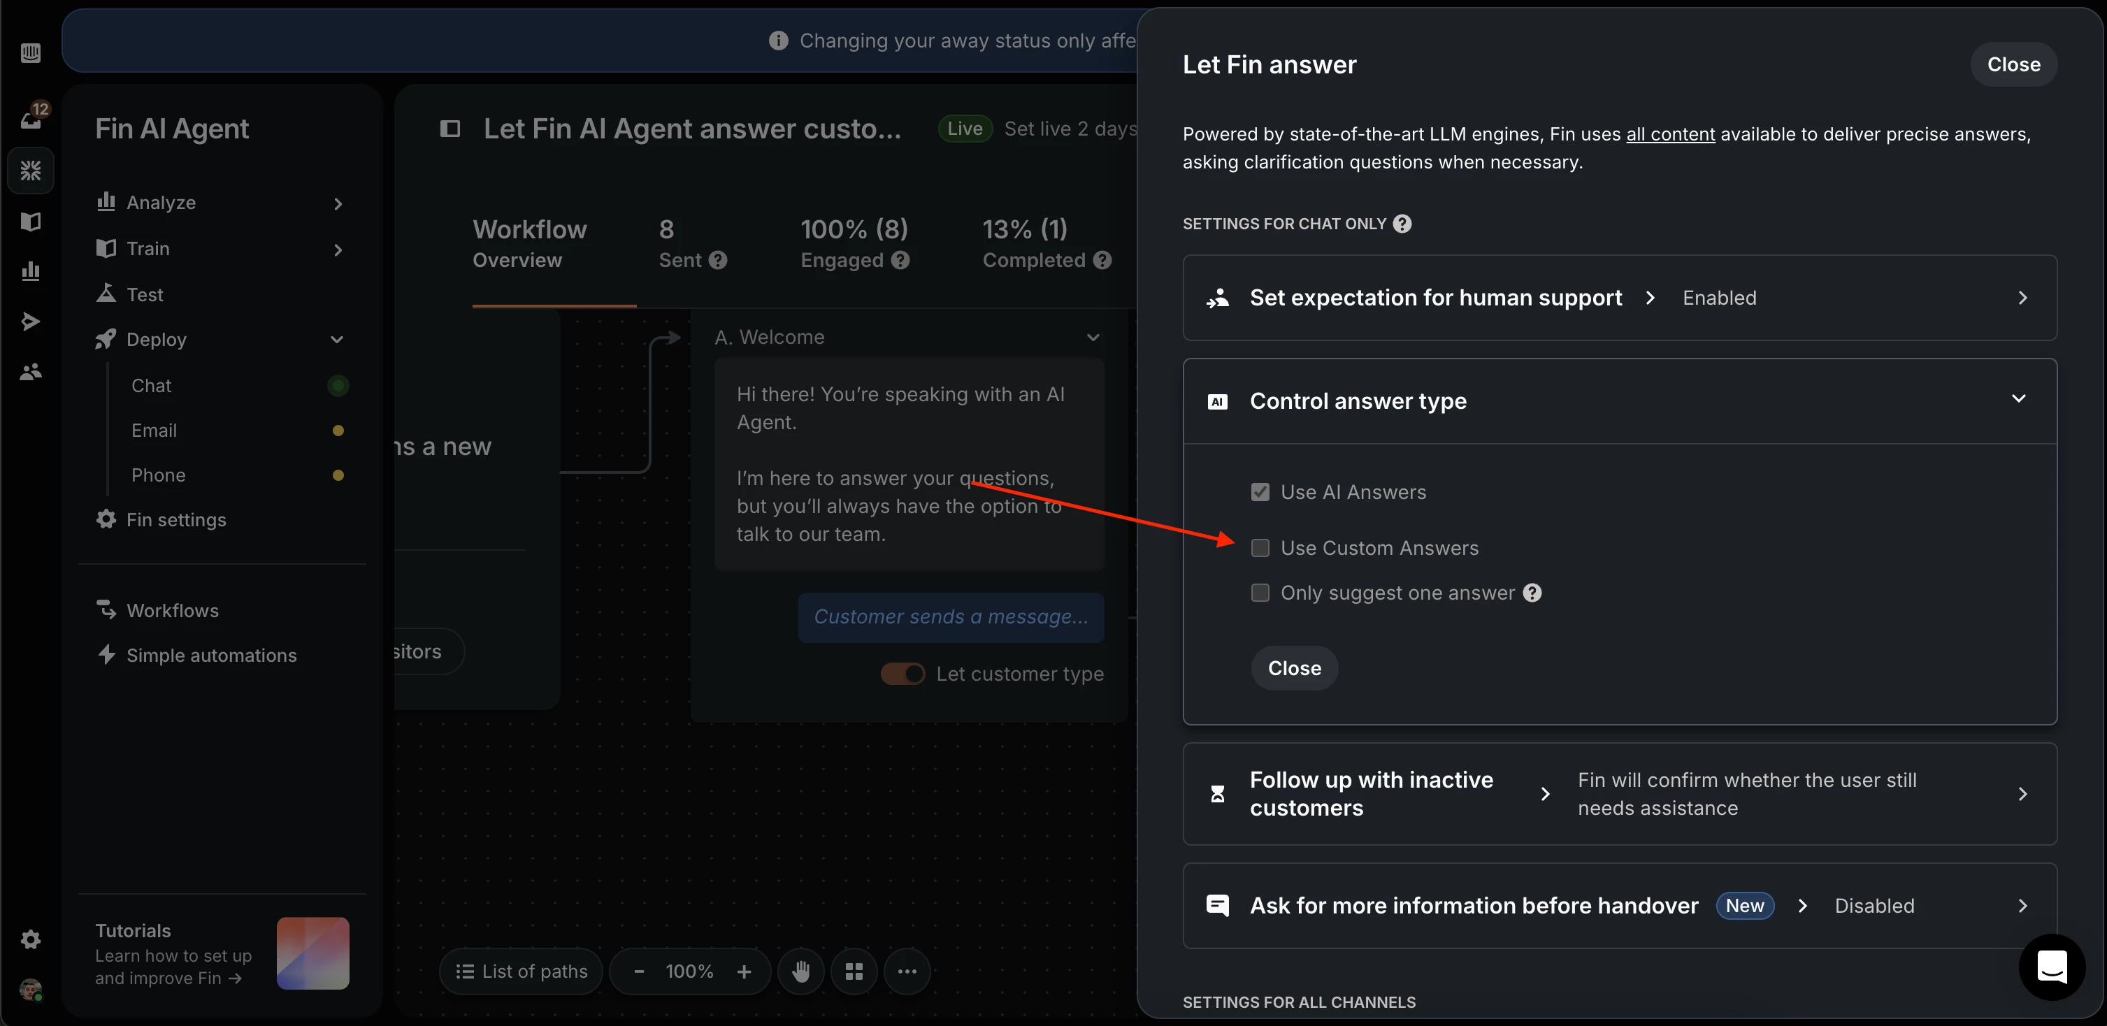Zoom out with the minus button

point(640,971)
